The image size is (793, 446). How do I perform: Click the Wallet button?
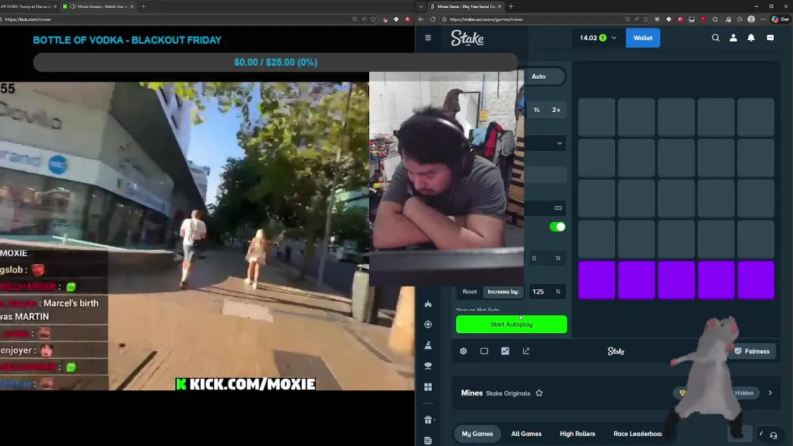point(643,38)
